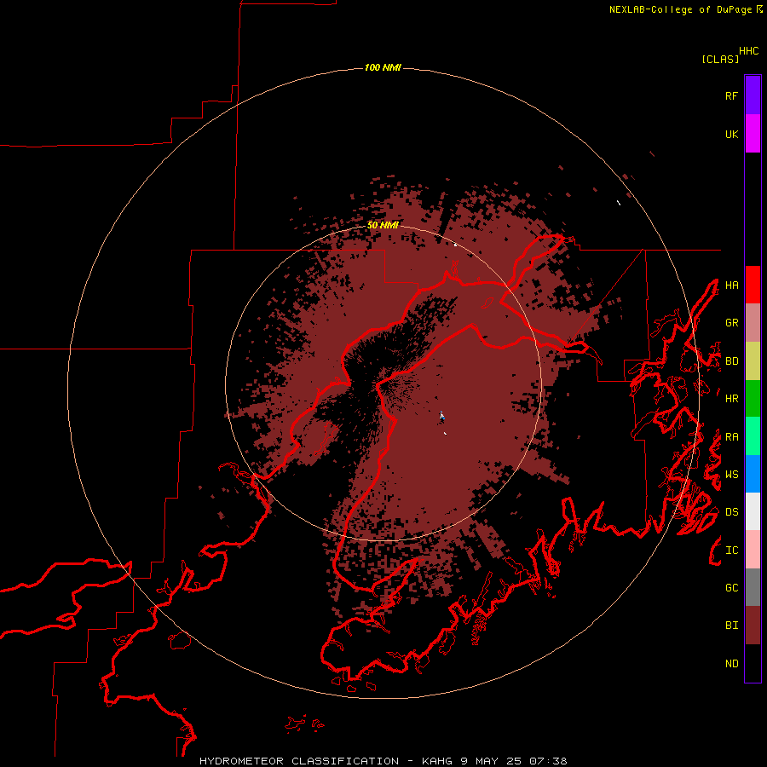The width and height of the screenshot is (767, 767).
Task: Click the ND black legend swatch
Action: (753, 663)
